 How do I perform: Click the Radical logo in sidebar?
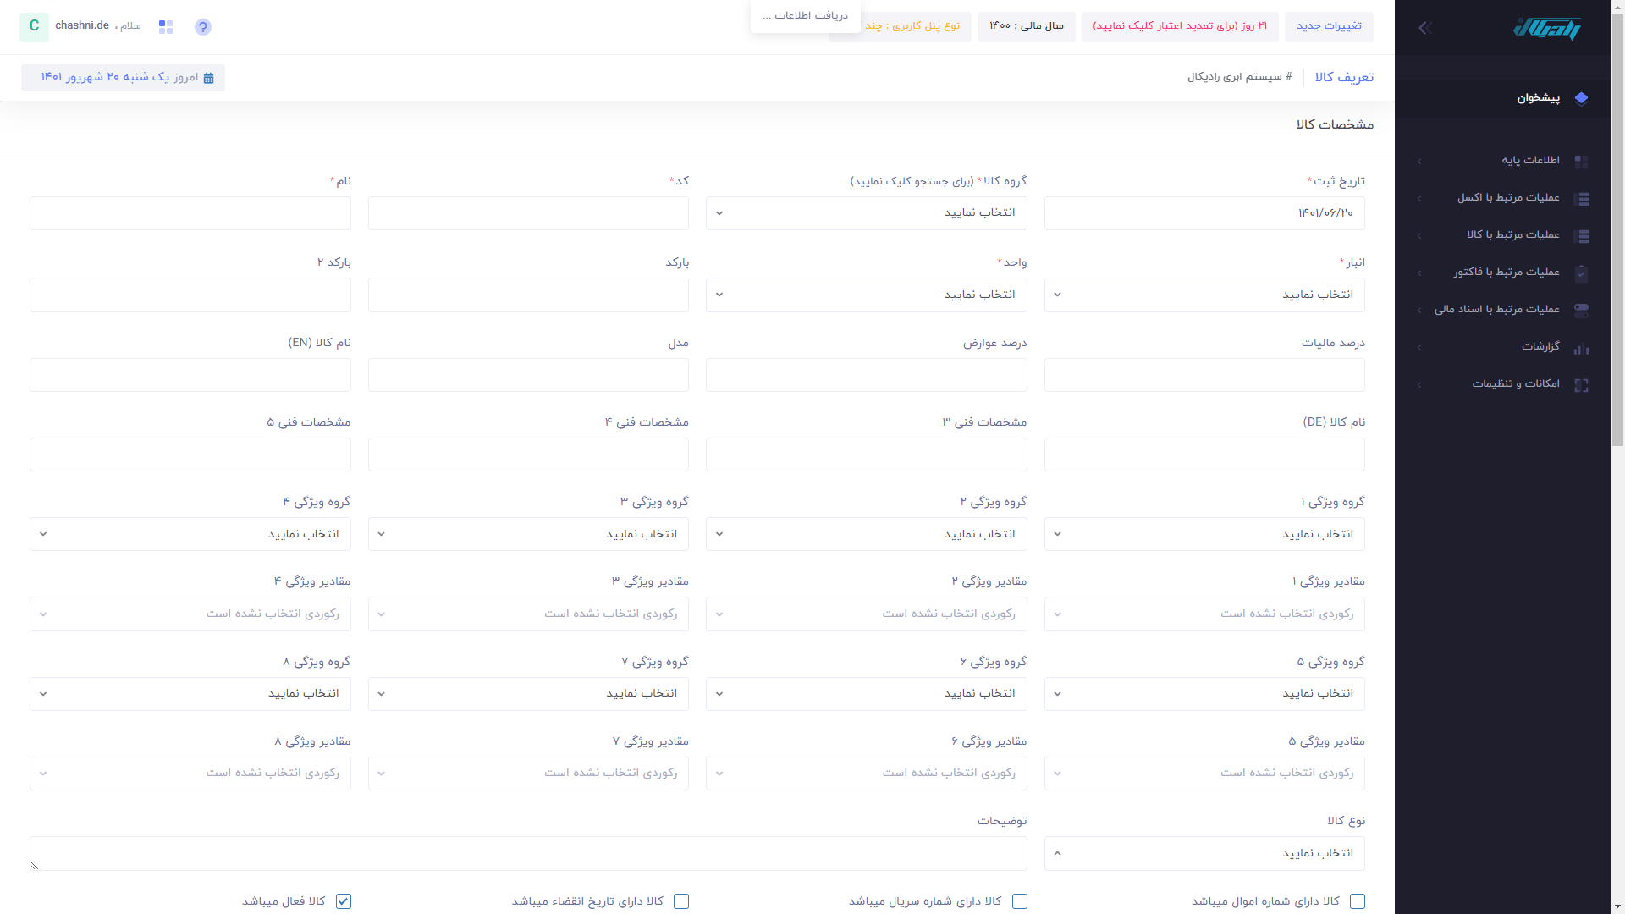coord(1547,28)
